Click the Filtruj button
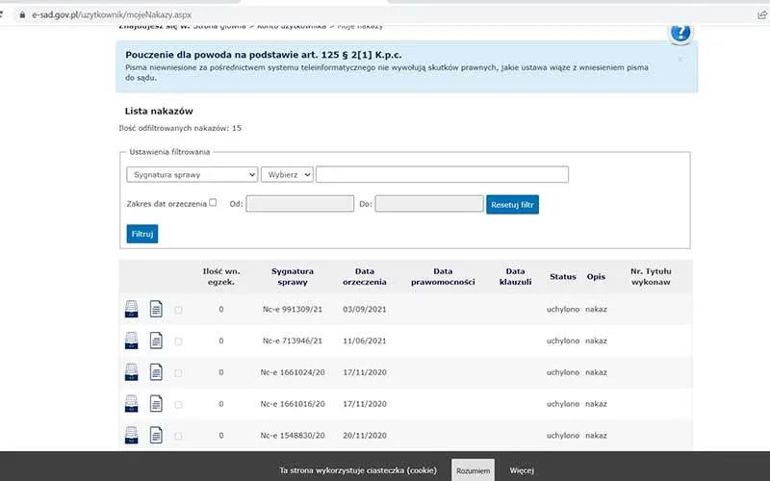 click(141, 234)
